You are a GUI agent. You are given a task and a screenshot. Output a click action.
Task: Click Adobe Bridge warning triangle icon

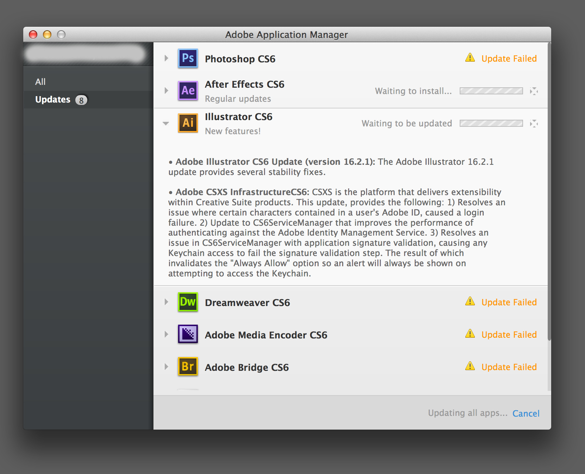[x=470, y=366]
